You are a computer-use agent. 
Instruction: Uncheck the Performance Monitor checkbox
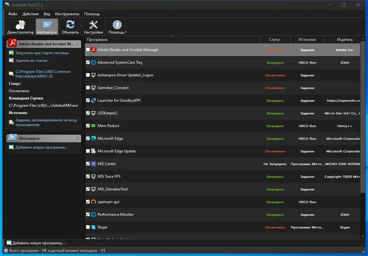pyautogui.click(x=88, y=215)
